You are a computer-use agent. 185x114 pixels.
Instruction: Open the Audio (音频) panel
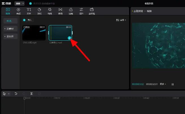[18, 11]
